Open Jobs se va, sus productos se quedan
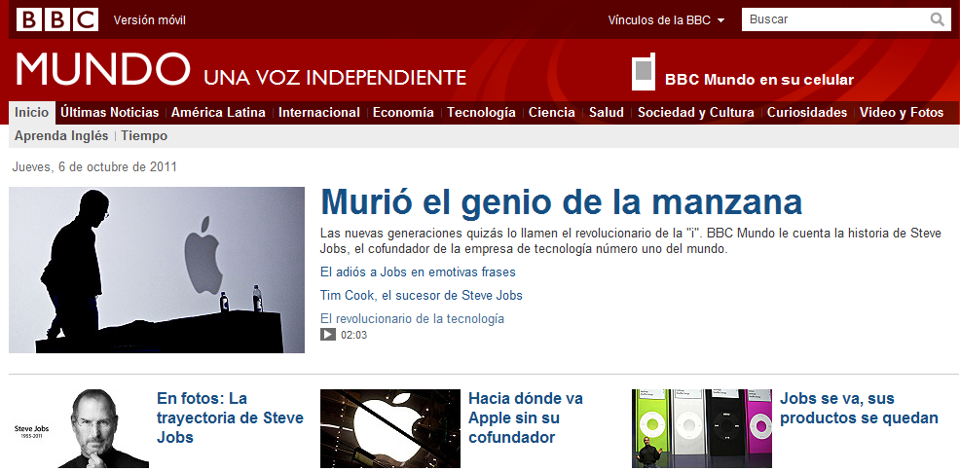Viewport: 960px width, 471px height. [859, 408]
